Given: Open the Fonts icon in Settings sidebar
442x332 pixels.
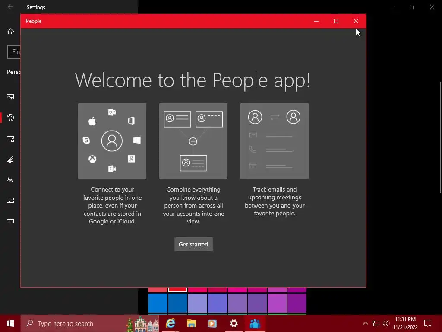Looking at the screenshot, I should [x=10, y=180].
